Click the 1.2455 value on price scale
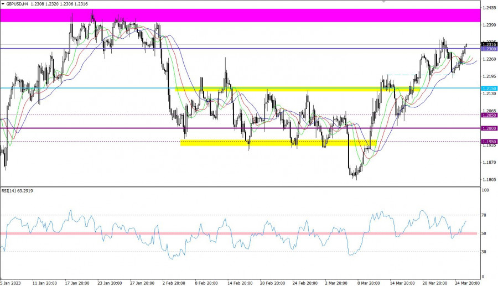Screen dimensions: 498x286 click(489, 8)
